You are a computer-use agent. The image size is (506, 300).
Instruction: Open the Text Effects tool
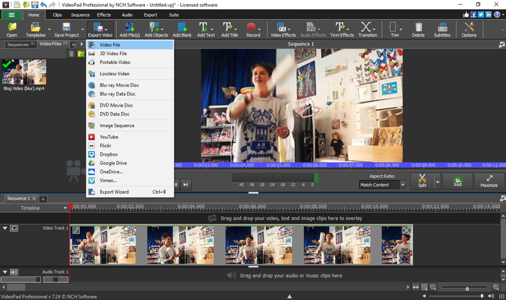tap(342, 30)
